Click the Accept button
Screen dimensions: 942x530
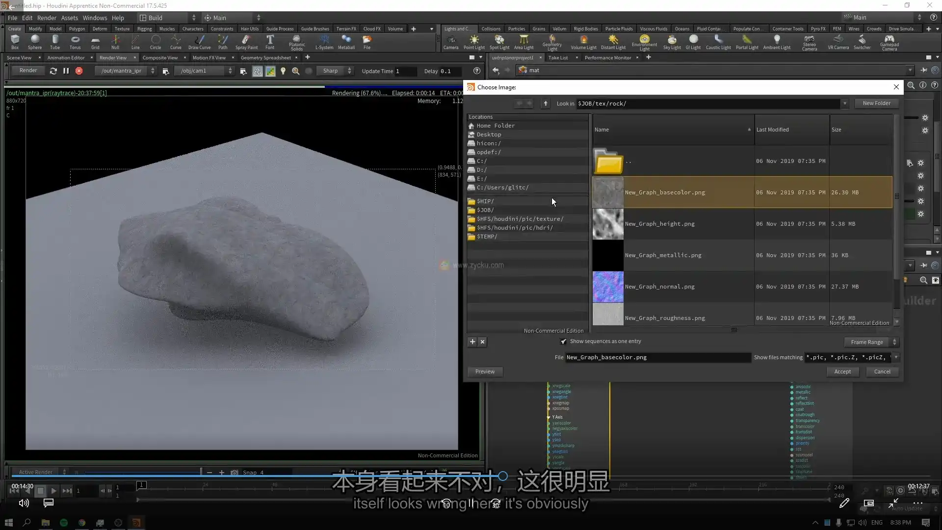point(843,371)
